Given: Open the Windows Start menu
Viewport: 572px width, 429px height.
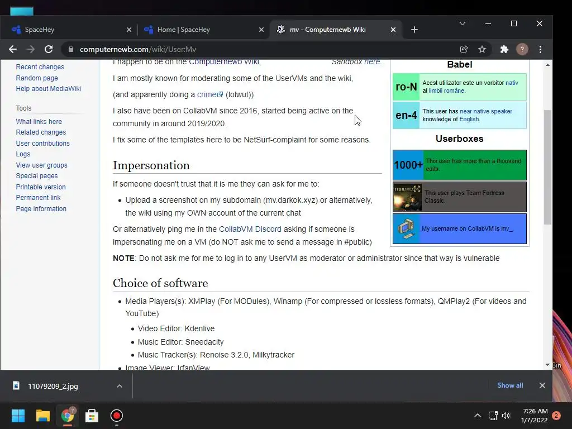Looking at the screenshot, I should click(x=18, y=416).
